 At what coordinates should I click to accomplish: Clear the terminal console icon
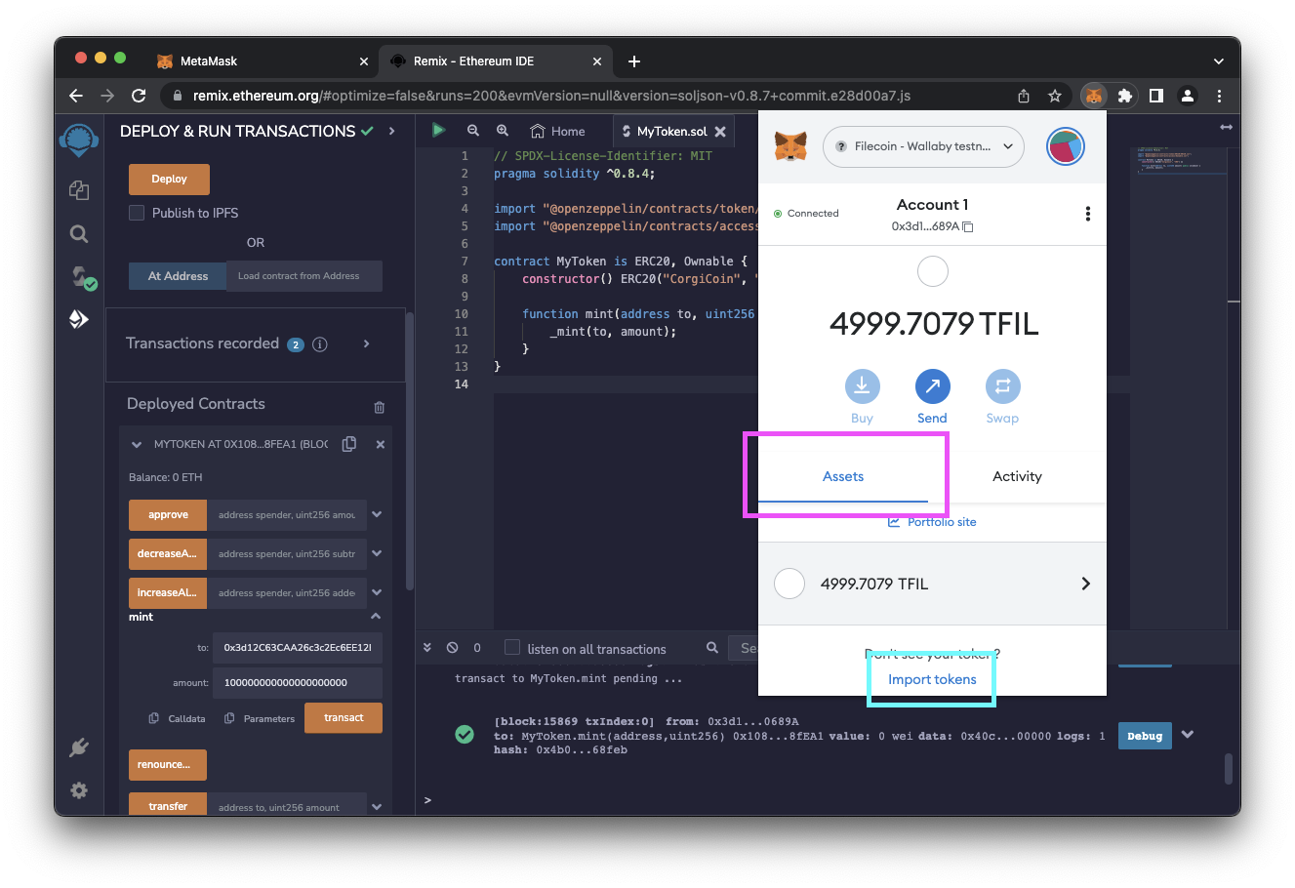pos(453,647)
